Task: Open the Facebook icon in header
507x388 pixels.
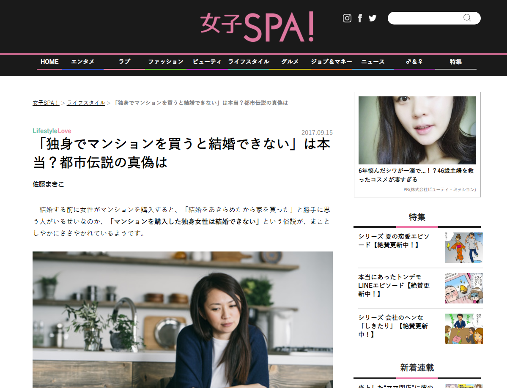Action: tap(359, 18)
